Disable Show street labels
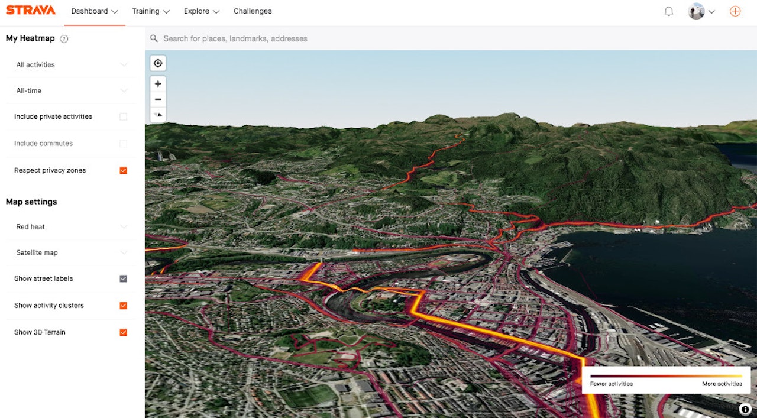This screenshot has width=757, height=418. point(123,278)
